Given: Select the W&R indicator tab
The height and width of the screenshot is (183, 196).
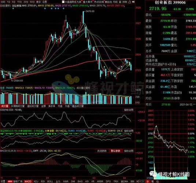Looking at the screenshot, I should pyautogui.click(x=66, y=181).
